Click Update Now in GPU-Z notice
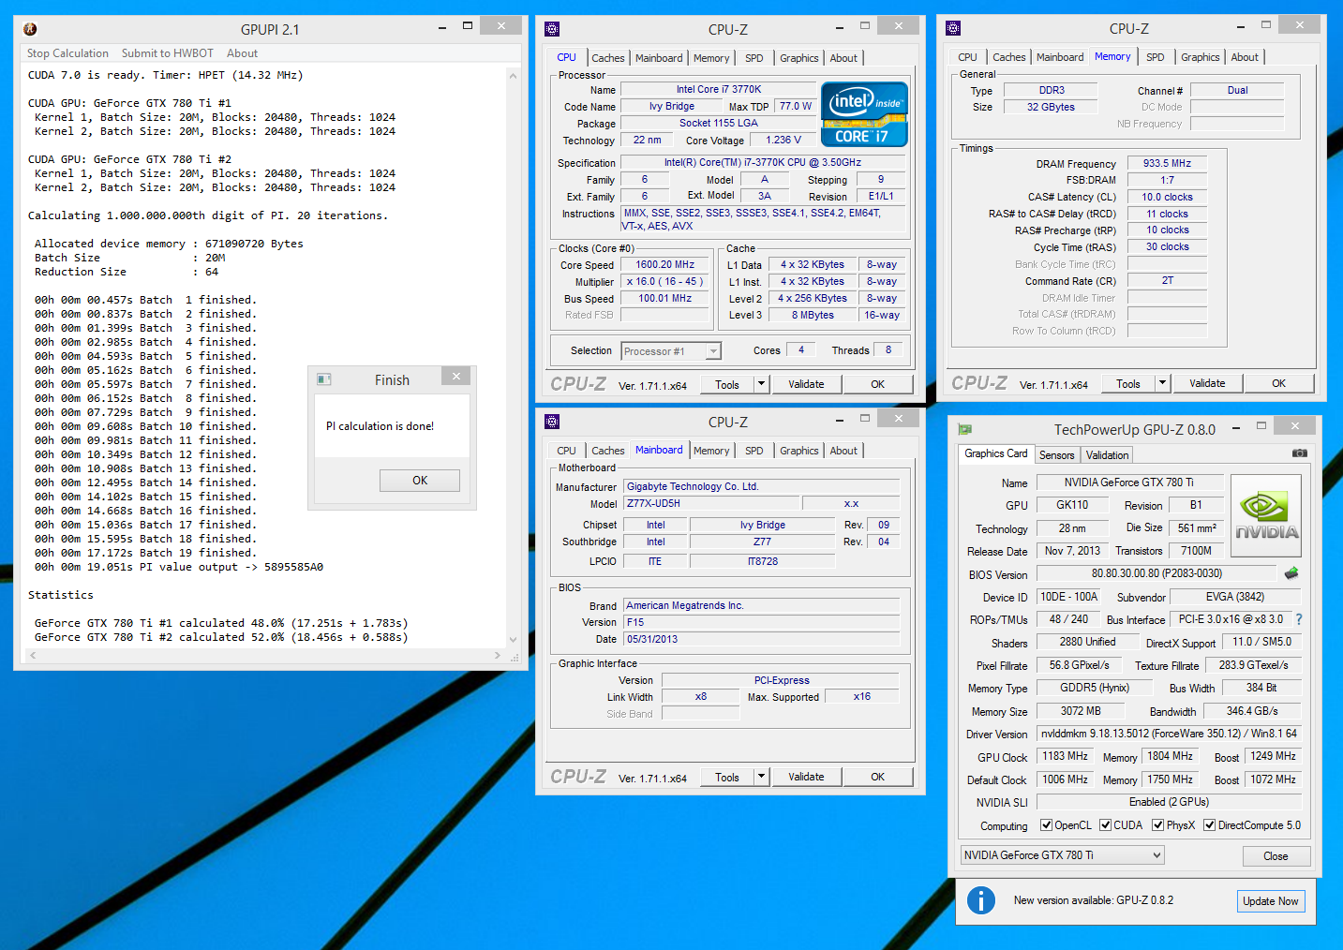 1270,901
